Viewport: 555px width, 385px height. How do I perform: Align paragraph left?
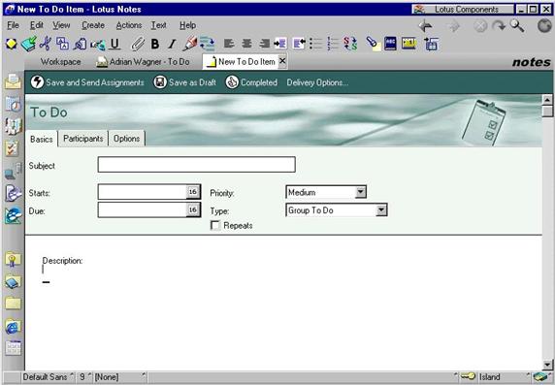(x=229, y=44)
